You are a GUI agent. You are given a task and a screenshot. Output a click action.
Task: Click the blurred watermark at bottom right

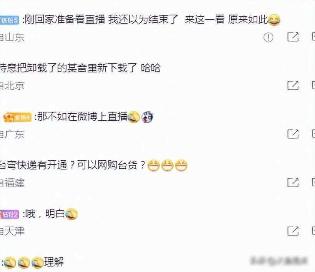[279, 261]
